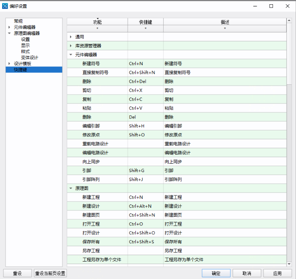
Task: Click the Ctrl+N shortcut cell for 新建符号
Action: (x=145, y=63)
